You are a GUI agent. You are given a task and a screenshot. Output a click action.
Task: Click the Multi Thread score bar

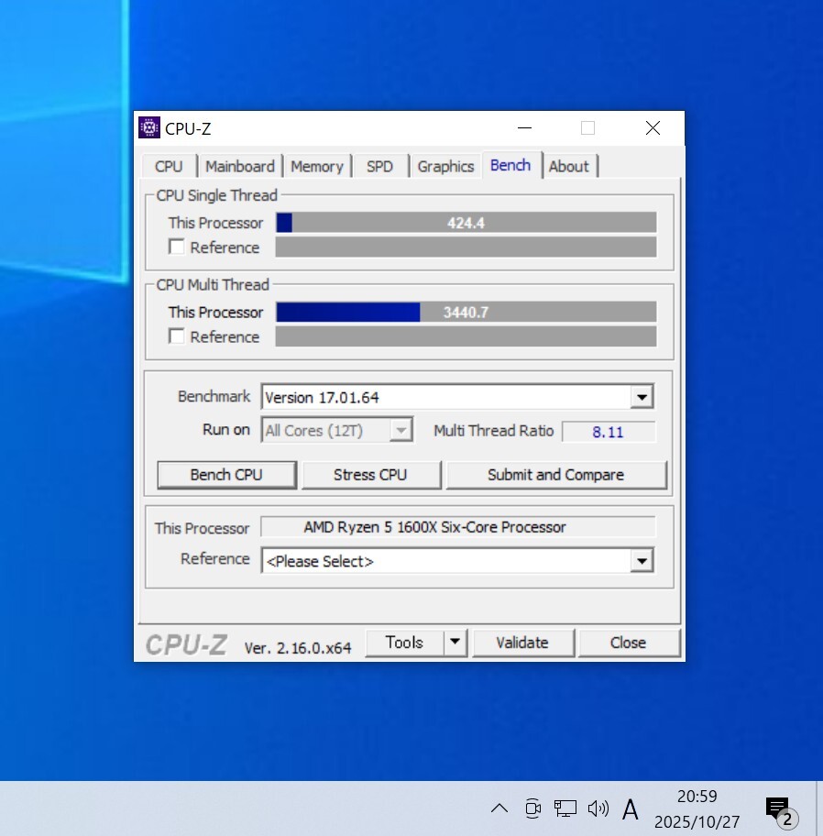466,313
